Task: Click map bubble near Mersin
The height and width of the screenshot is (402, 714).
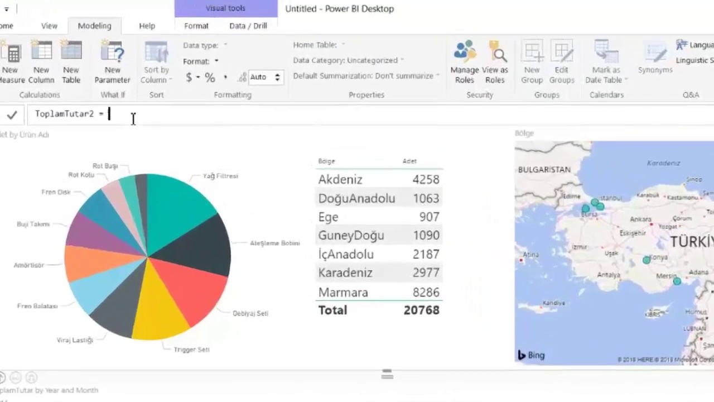Action: [677, 281]
